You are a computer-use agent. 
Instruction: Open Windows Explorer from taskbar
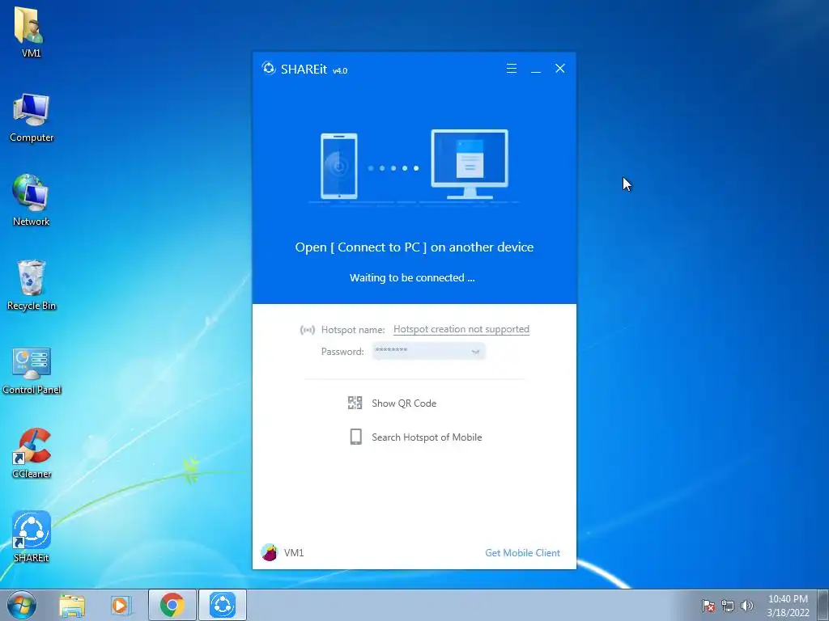coord(72,606)
